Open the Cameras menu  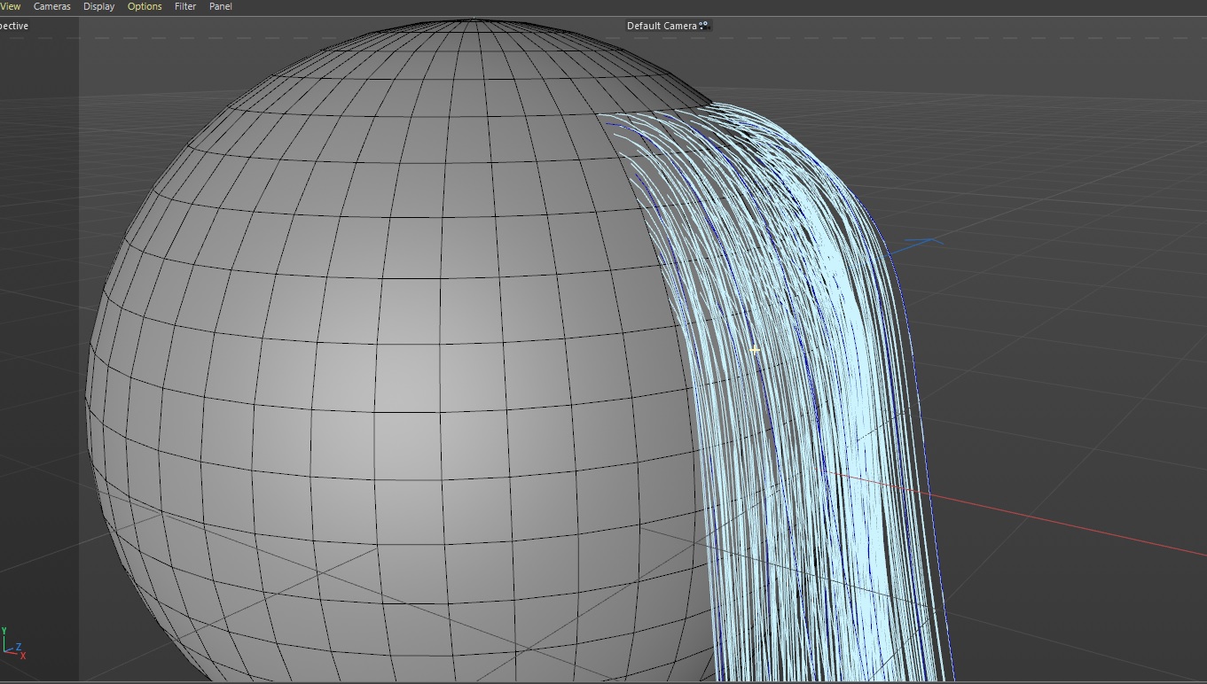51,6
